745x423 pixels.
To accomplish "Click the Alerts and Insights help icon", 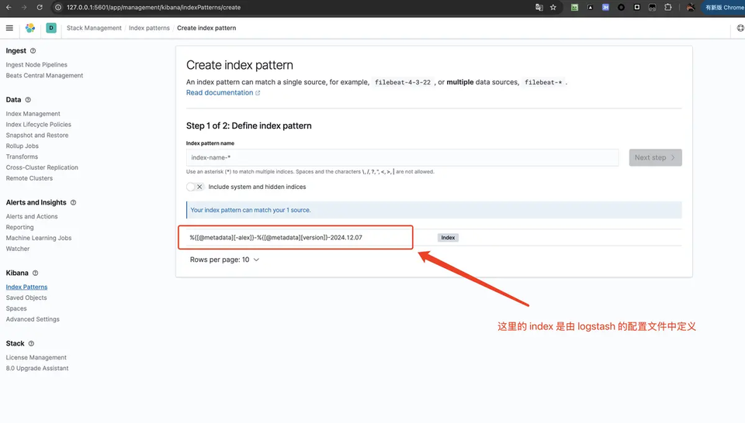I will point(73,202).
